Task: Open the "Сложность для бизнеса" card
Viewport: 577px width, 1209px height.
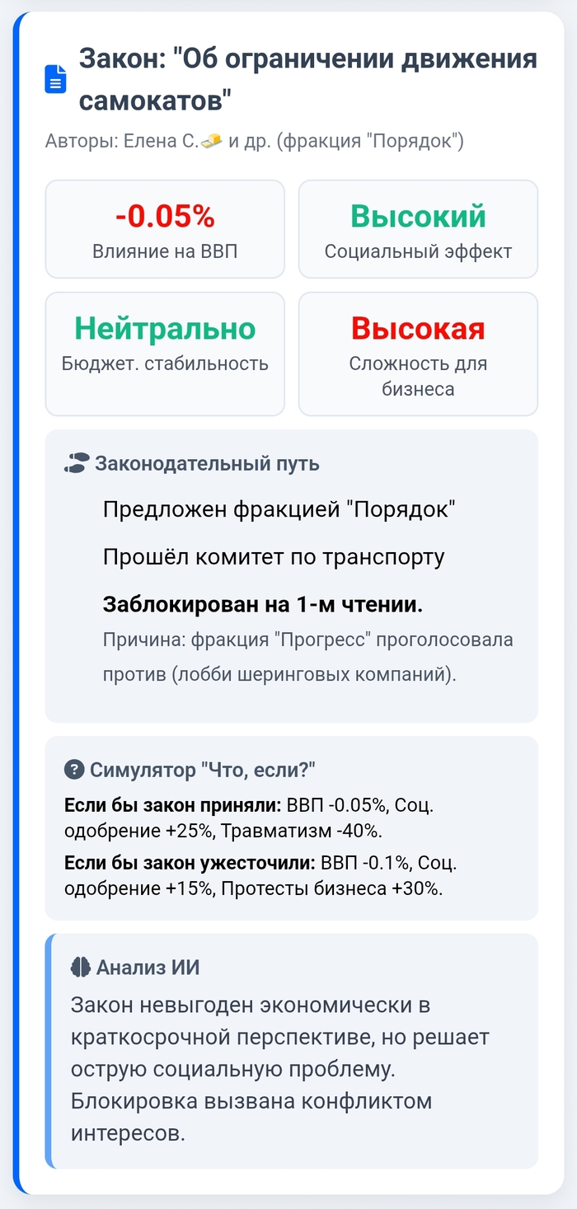Action: 418,354
